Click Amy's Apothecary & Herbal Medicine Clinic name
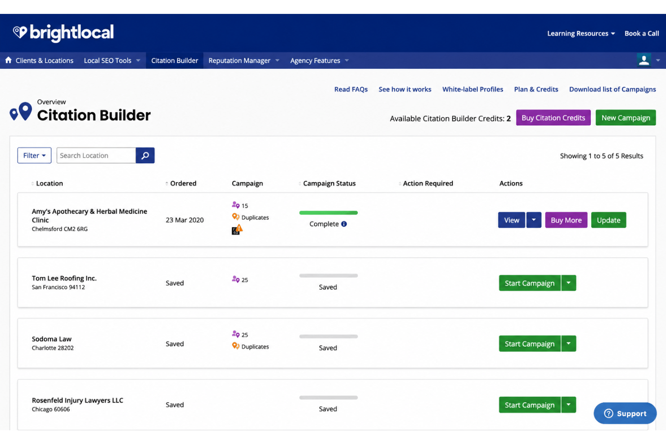The width and height of the screenshot is (666, 444). tap(90, 215)
